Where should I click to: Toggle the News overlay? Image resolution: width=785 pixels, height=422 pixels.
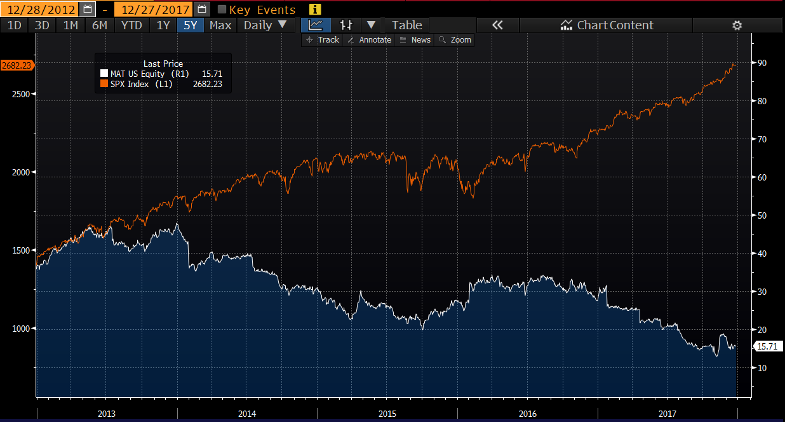click(415, 39)
